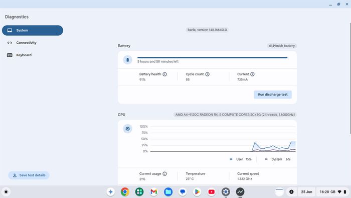Click the download icon on Save test details

(x=15, y=175)
